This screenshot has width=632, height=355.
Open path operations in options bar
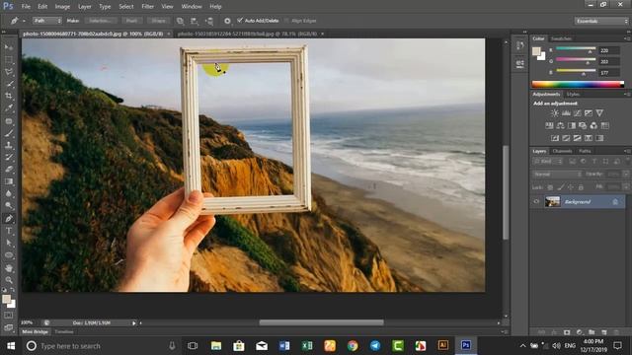point(180,21)
